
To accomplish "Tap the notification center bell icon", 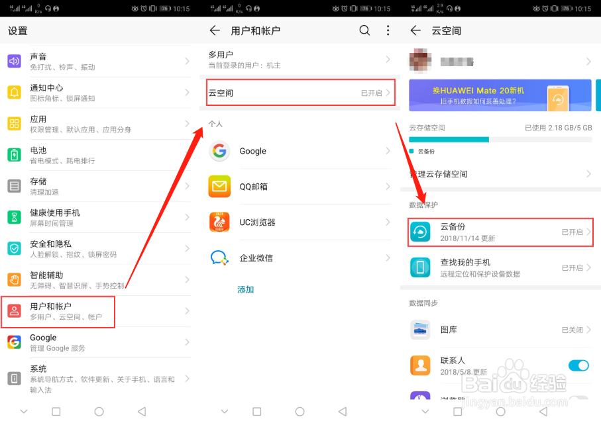I will pyautogui.click(x=14, y=92).
